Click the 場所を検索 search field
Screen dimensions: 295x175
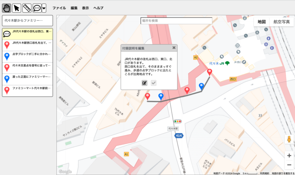coord(176,21)
